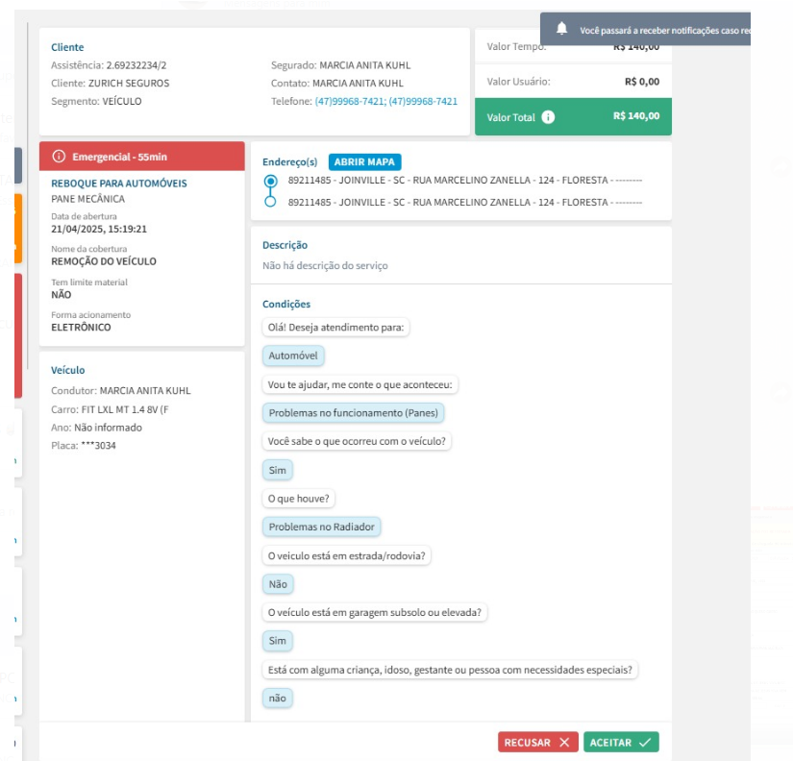Click 'REMOÇÃO DO VEÍCULO' coverage name
Viewport: 793px width, 761px height.
(104, 261)
